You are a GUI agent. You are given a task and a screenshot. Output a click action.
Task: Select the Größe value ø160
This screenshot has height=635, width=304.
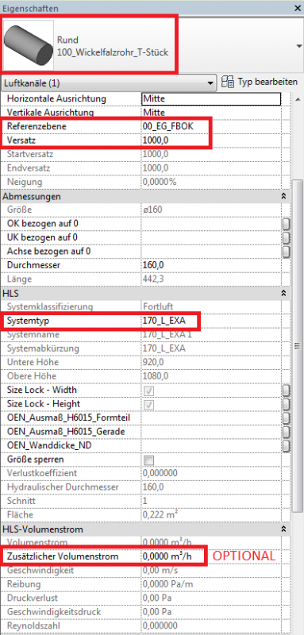154,210
